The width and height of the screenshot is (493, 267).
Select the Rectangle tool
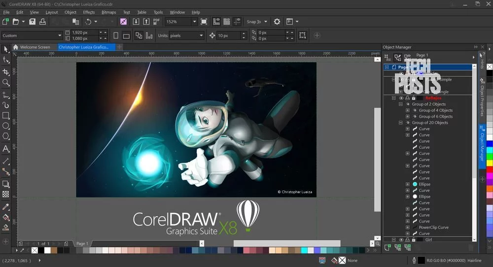(x=5, y=115)
